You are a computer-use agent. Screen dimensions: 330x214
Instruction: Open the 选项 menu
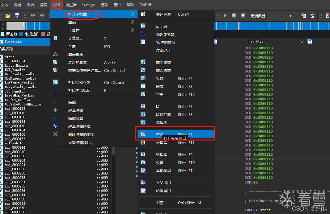click(x=104, y=5)
